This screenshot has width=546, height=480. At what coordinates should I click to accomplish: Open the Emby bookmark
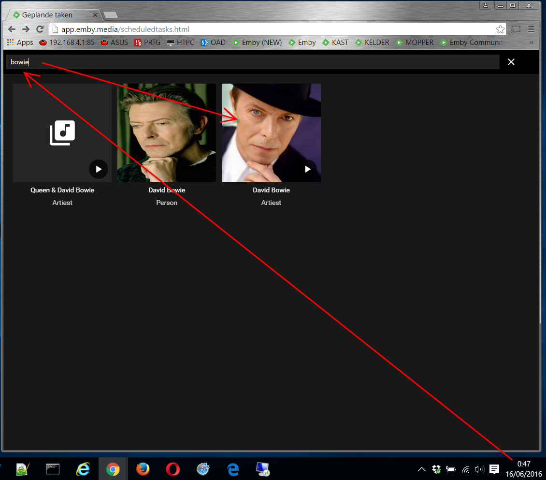point(302,43)
